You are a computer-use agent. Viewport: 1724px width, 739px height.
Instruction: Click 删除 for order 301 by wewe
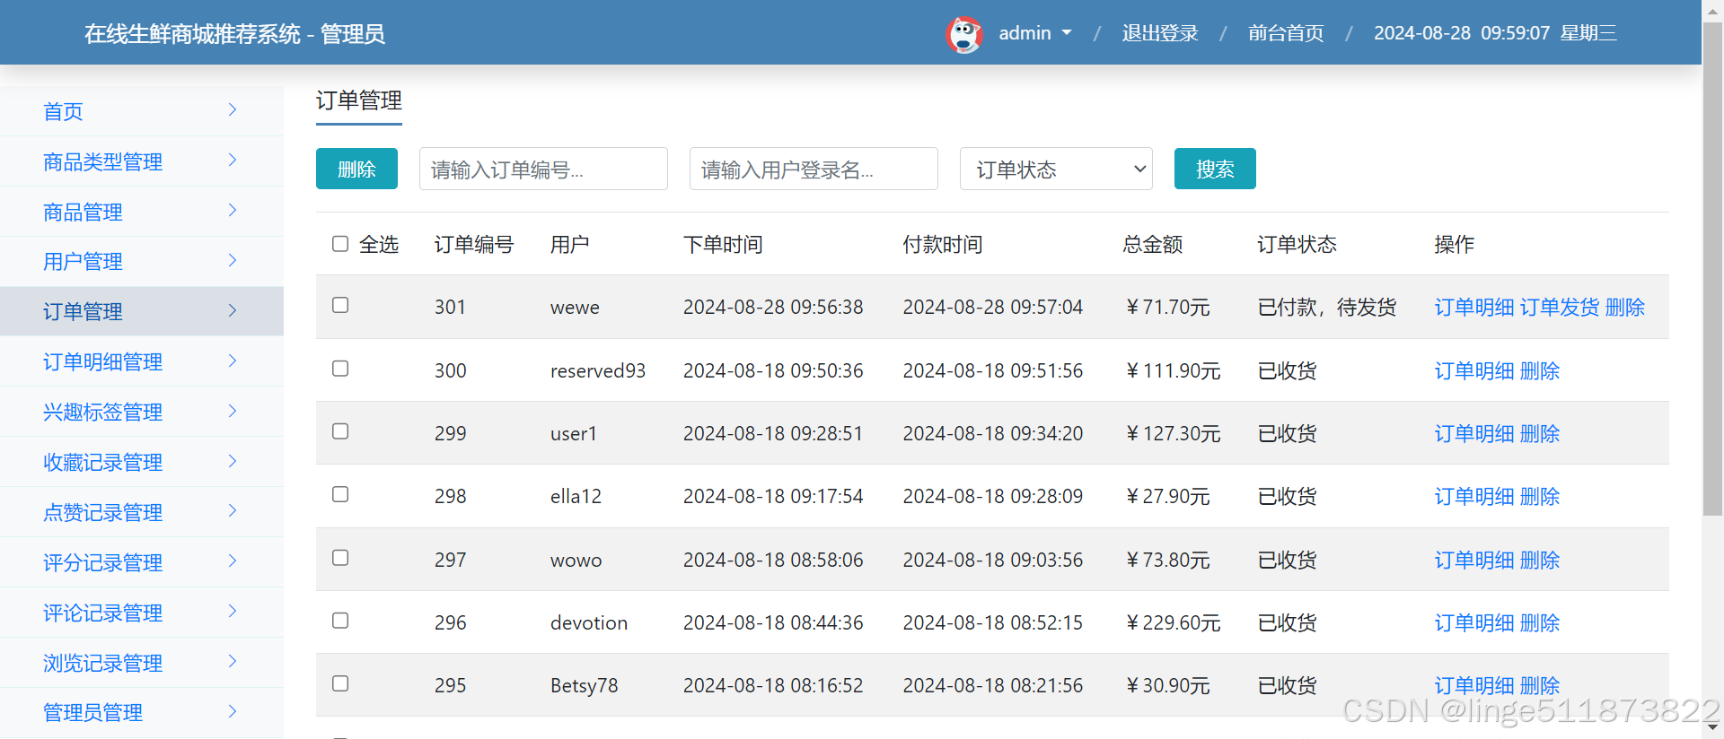[1625, 308]
